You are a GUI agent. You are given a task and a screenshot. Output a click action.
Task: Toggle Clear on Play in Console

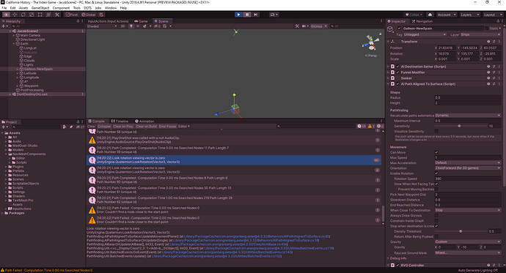(123, 126)
